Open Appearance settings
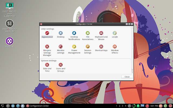173x108 pixels. coord(47,35)
